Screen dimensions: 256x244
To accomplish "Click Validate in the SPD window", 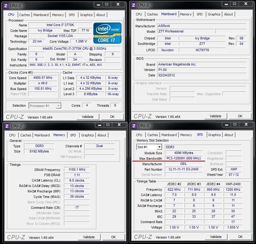I will pos(216,237).
